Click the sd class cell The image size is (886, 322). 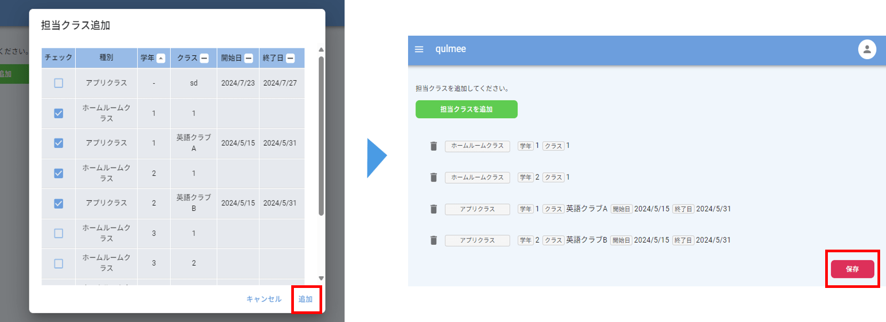coord(194,83)
